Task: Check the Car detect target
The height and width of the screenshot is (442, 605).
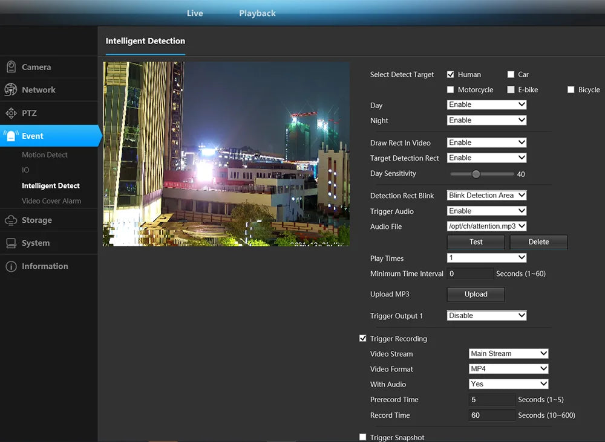Action: click(x=510, y=74)
